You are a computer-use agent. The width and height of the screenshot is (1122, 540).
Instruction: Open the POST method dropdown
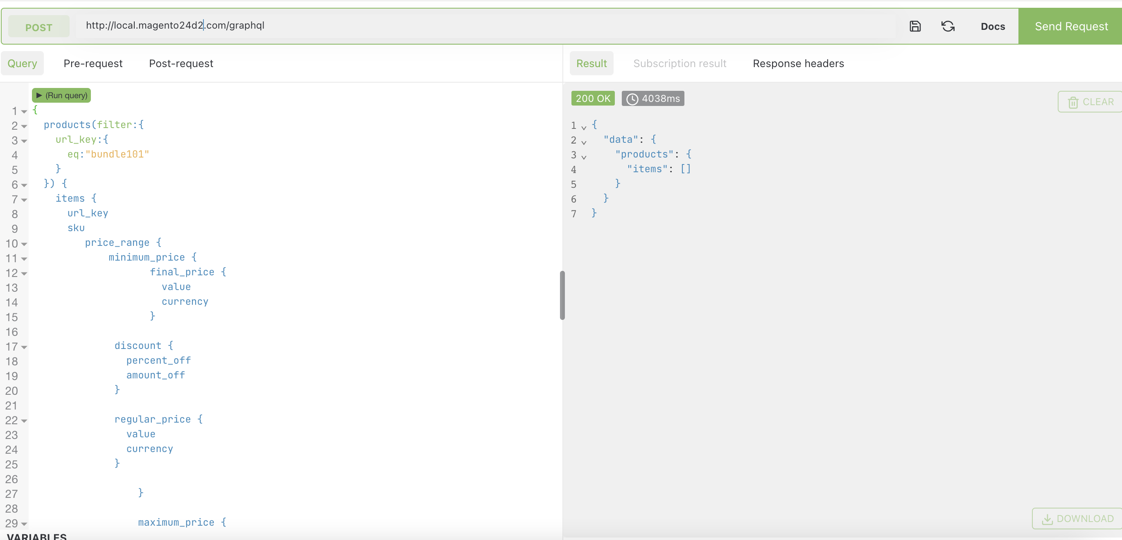pyautogui.click(x=39, y=27)
